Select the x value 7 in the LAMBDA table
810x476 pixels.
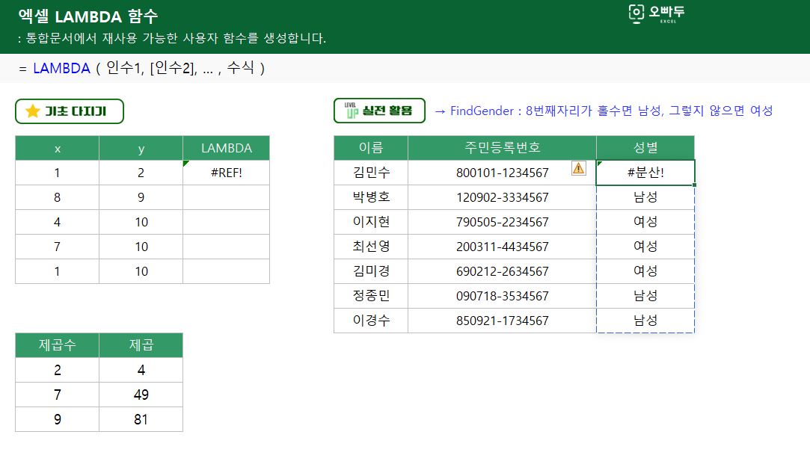pos(58,247)
